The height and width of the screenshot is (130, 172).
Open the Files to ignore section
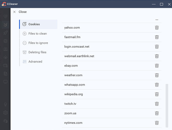tap(38, 43)
